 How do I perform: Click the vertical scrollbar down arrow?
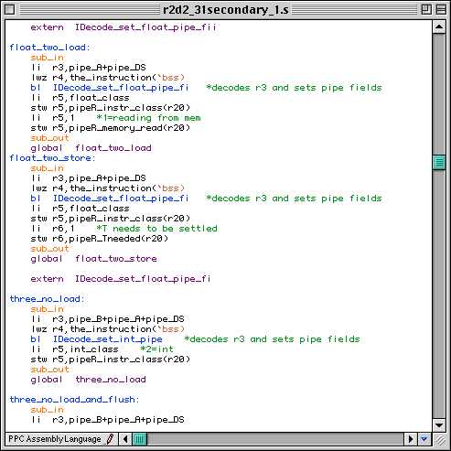tap(439, 424)
